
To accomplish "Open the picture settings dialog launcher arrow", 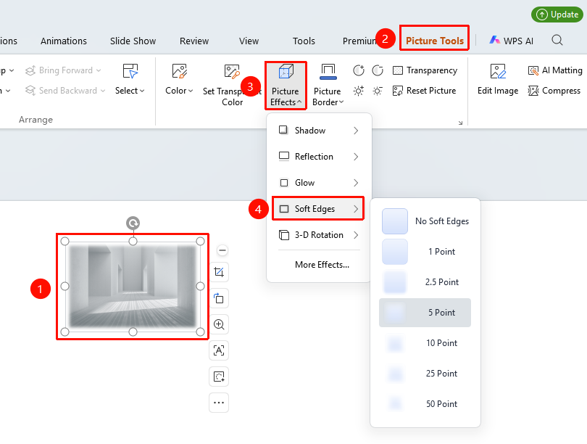I will [460, 123].
